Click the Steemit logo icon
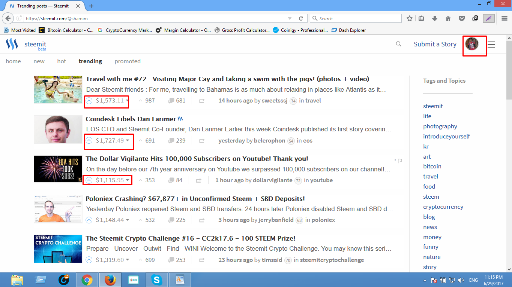 pyautogui.click(x=12, y=44)
